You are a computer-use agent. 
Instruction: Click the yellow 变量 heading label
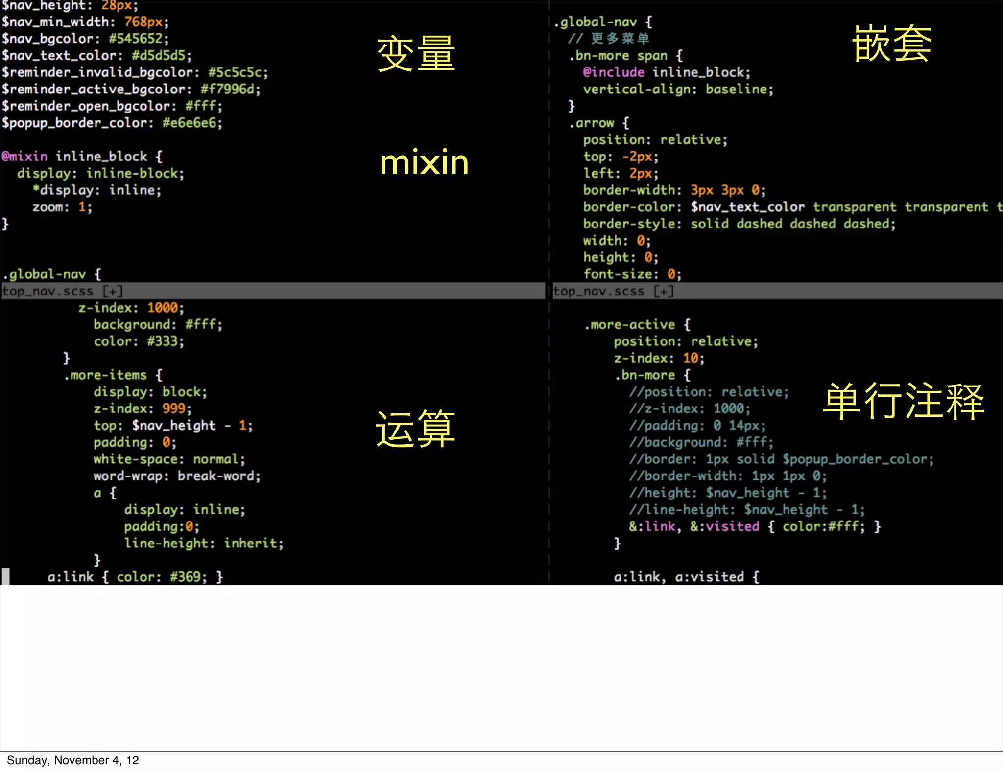click(x=417, y=54)
